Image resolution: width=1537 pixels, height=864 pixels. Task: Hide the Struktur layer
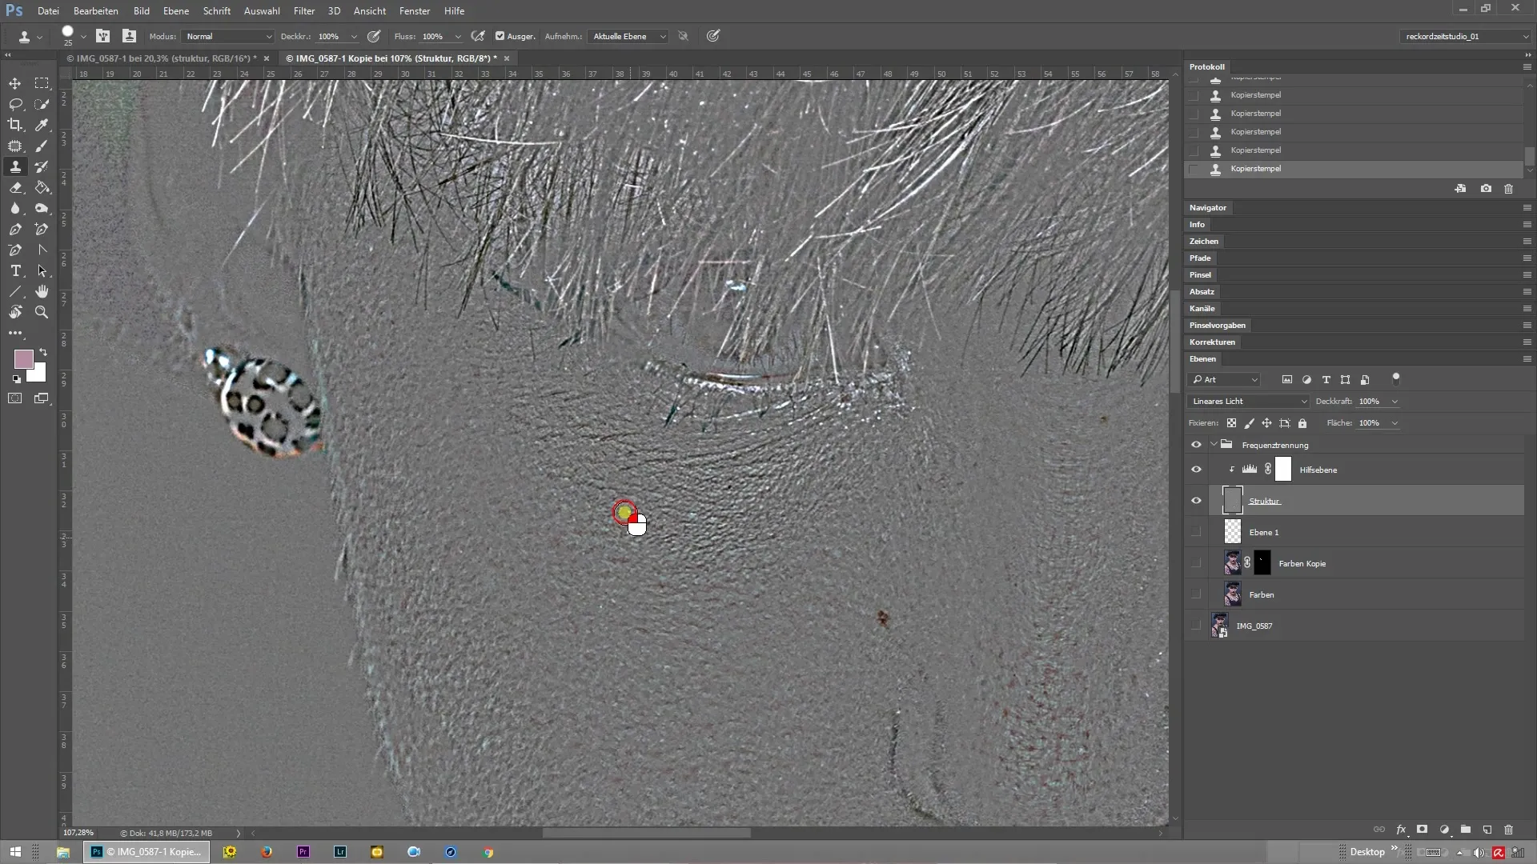coord(1196,501)
